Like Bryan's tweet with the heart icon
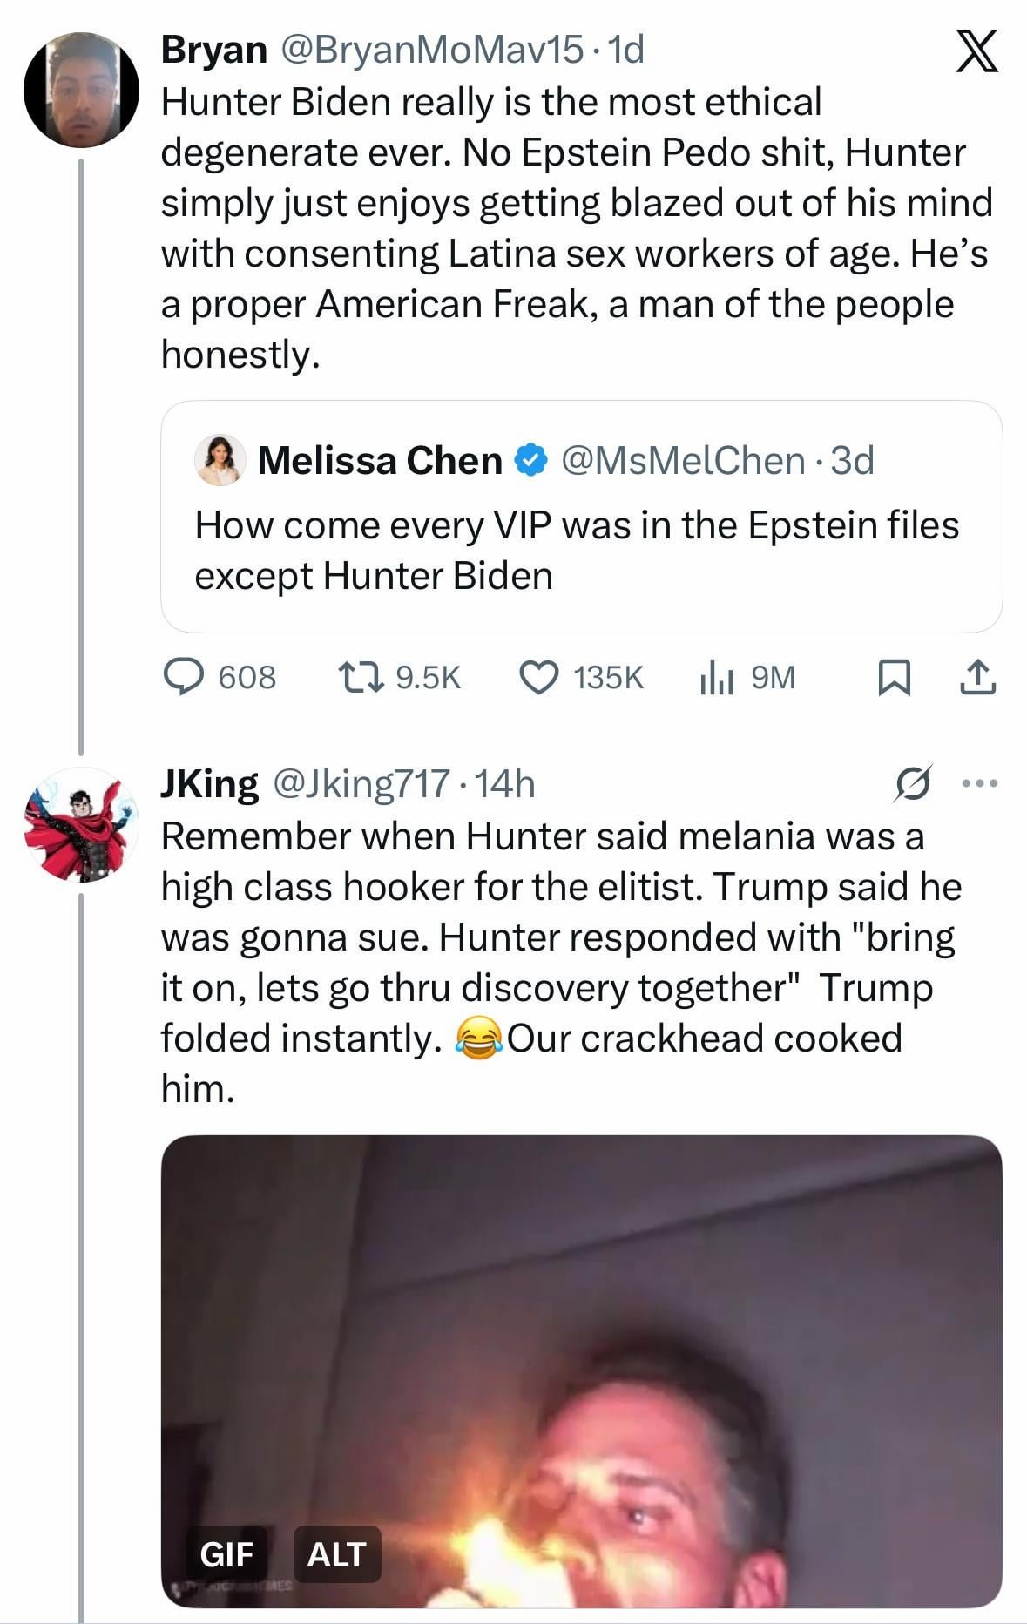Viewport: 1027px width, 1624px height. 539,677
